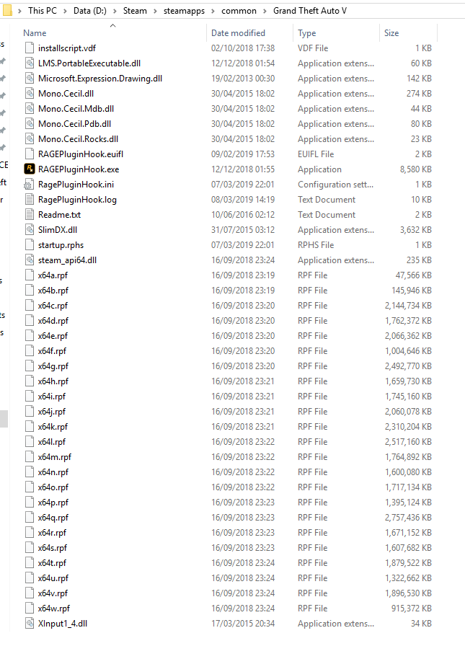Viewport: 465px width, 646px height.
Task: Click the Readme.txt document icon
Action: (x=30, y=215)
